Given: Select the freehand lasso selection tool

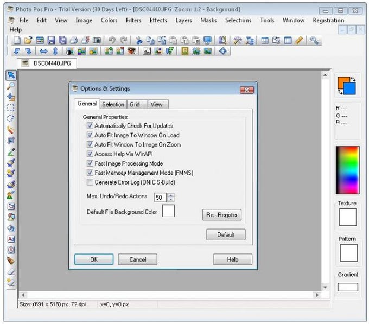Looking at the screenshot, I should coord(11,119).
